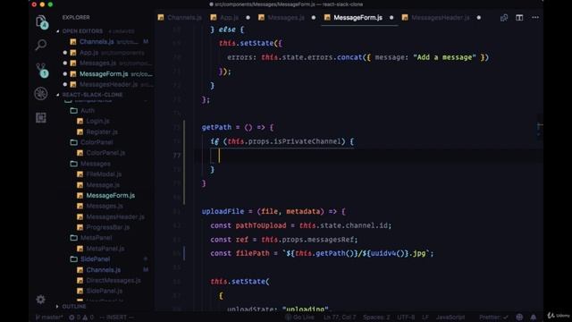Image resolution: width=572 pixels, height=322 pixels.
Task: Open FileModal.js in the Messages folder
Action: [104, 174]
